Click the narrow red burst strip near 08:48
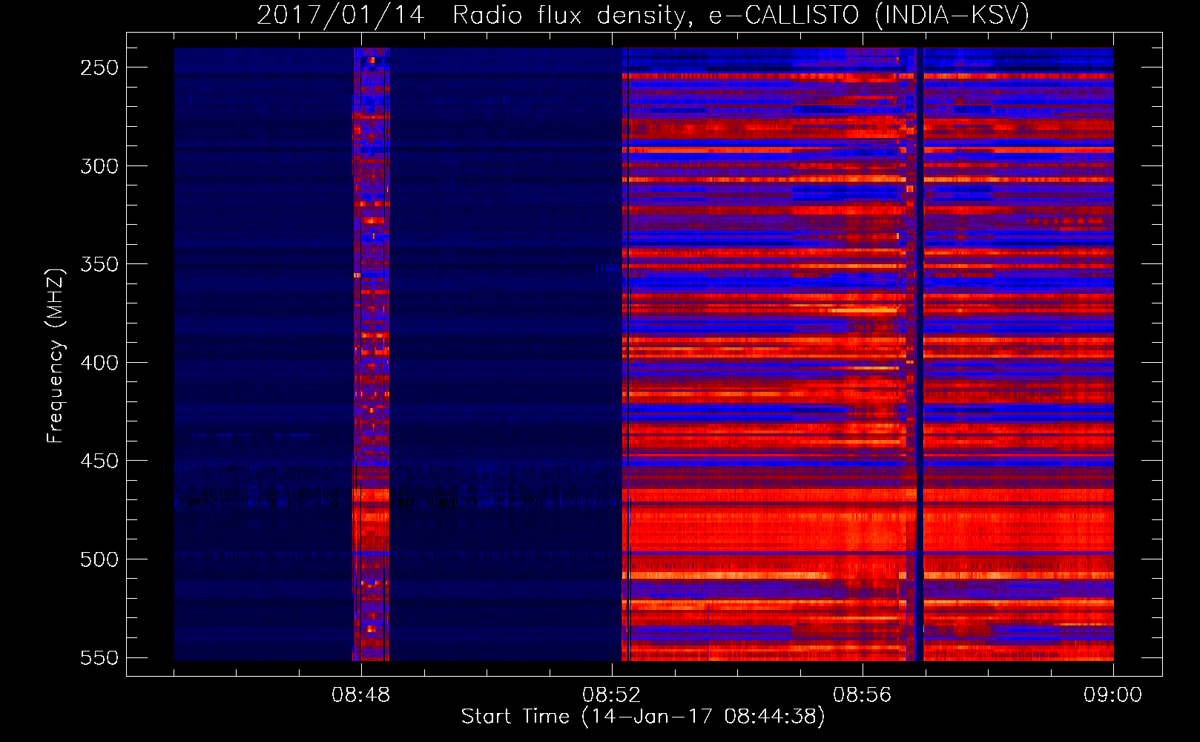The image size is (1200, 742). click(371, 354)
